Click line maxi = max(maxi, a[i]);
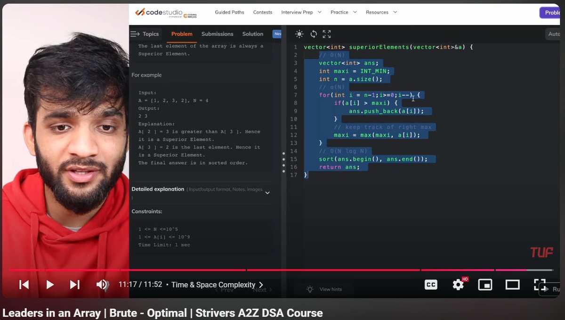This screenshot has height=320, width=565. (x=377, y=135)
